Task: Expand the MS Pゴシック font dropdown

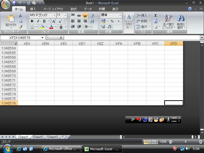Action: (x=54, y=15)
